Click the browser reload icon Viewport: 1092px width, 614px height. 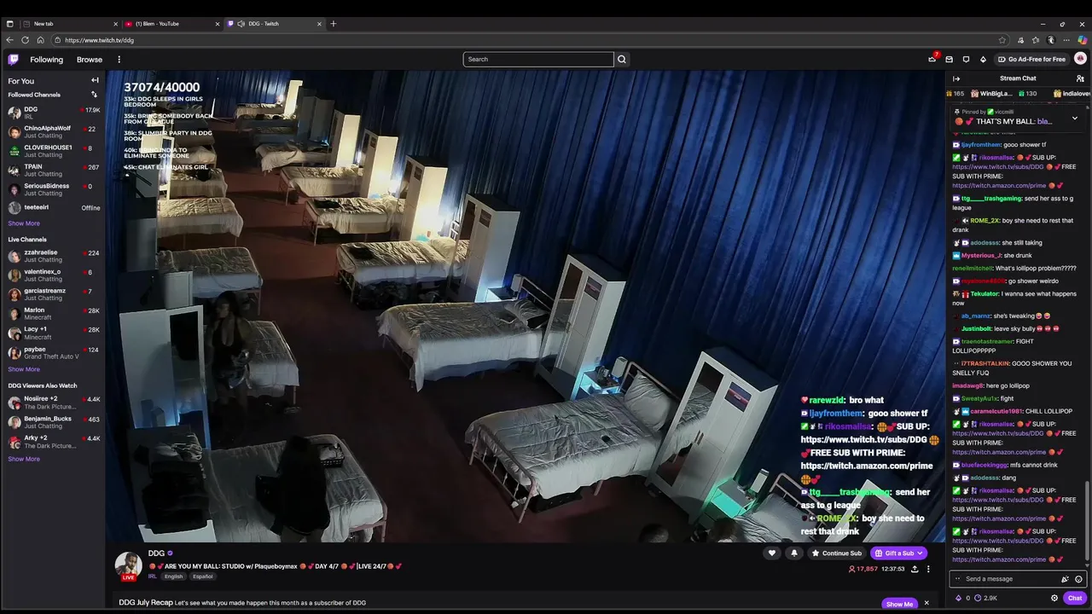click(25, 40)
